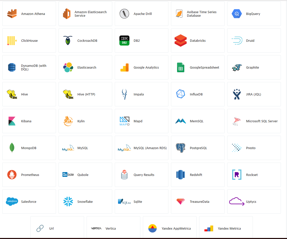Image resolution: width=287 pixels, height=239 pixels.
Task: Select the Qubole logo icon
Action: tap(68, 175)
